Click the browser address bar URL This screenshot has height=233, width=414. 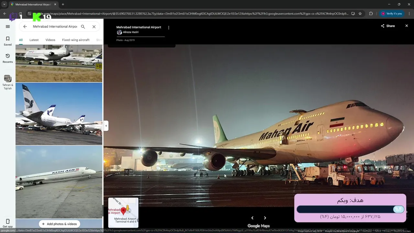point(191,14)
